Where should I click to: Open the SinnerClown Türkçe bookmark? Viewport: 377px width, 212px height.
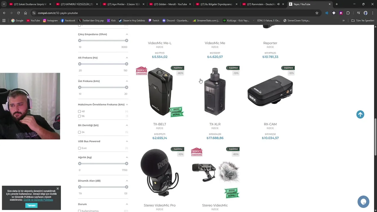click(x=297, y=21)
